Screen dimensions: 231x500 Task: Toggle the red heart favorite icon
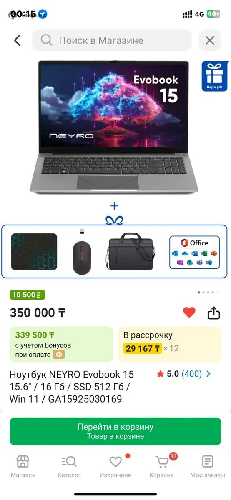(189, 312)
